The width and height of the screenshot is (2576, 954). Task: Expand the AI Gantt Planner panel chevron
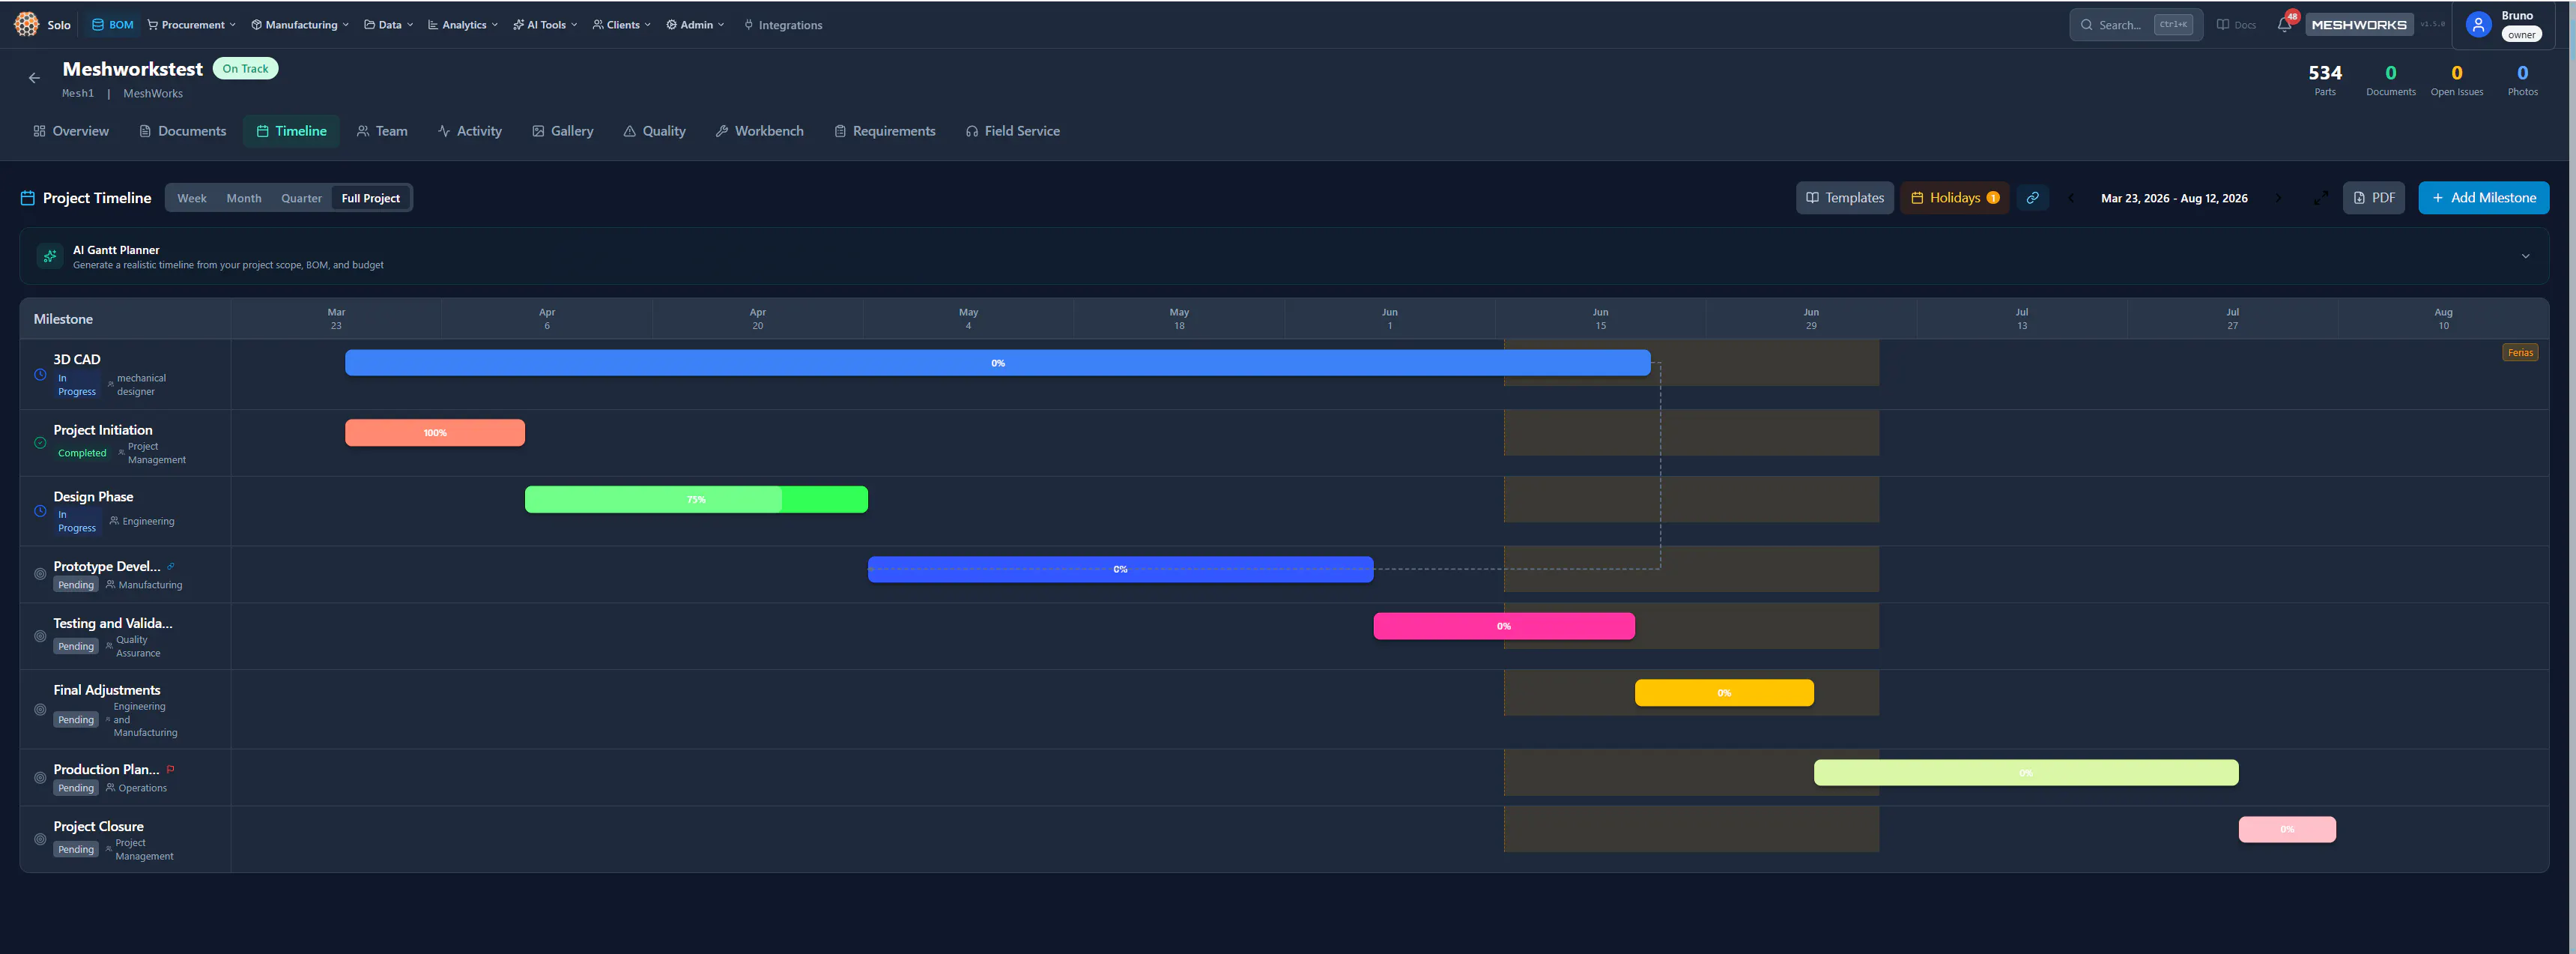click(x=2525, y=256)
